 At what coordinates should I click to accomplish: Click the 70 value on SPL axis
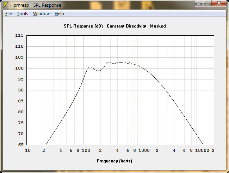(x=21, y=134)
